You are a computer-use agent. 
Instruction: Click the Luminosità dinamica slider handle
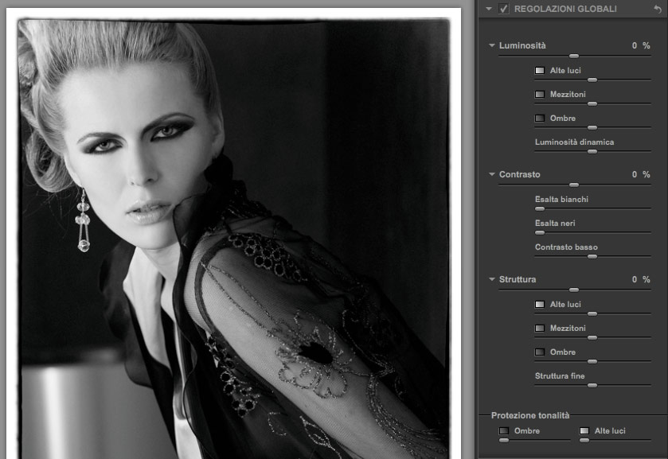tap(592, 151)
